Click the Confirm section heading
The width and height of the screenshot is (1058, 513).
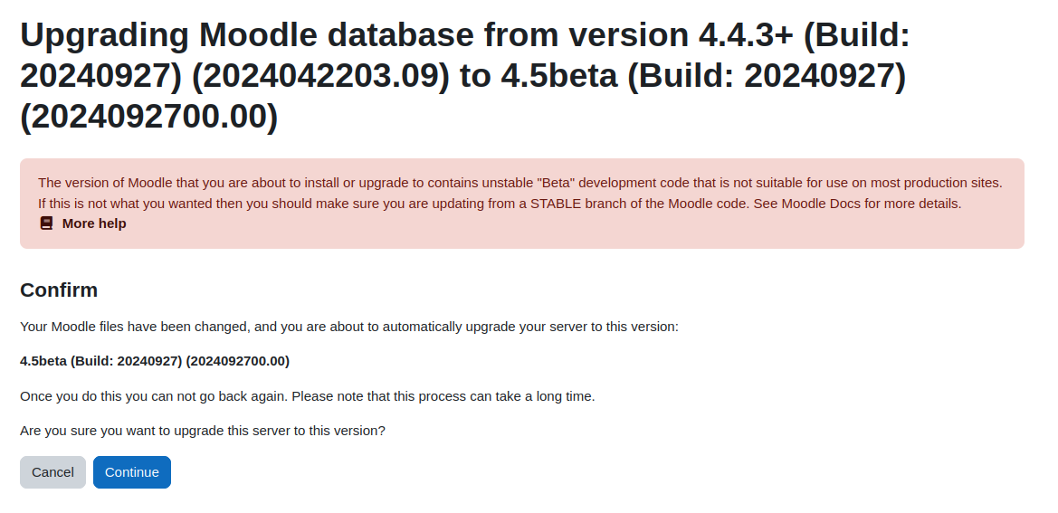[60, 290]
